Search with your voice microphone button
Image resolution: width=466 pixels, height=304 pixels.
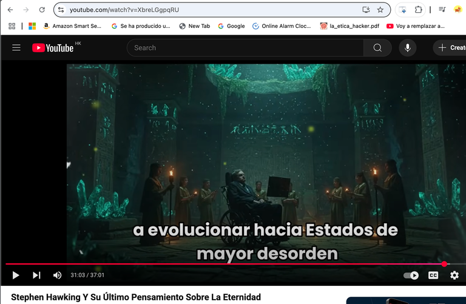[x=408, y=48]
